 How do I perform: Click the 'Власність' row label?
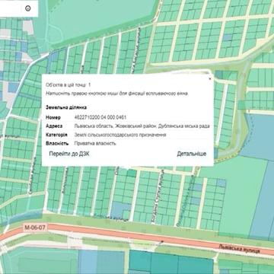click(57, 143)
